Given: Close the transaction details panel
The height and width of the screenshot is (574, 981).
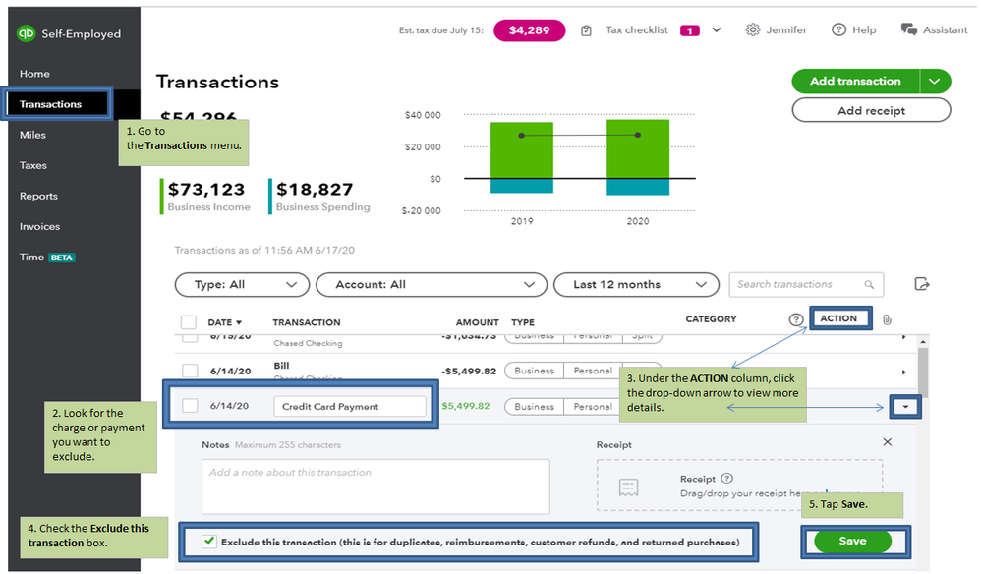Looking at the screenshot, I should pyautogui.click(x=888, y=442).
